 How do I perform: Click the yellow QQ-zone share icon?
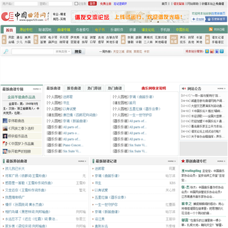[x=207, y=51]
